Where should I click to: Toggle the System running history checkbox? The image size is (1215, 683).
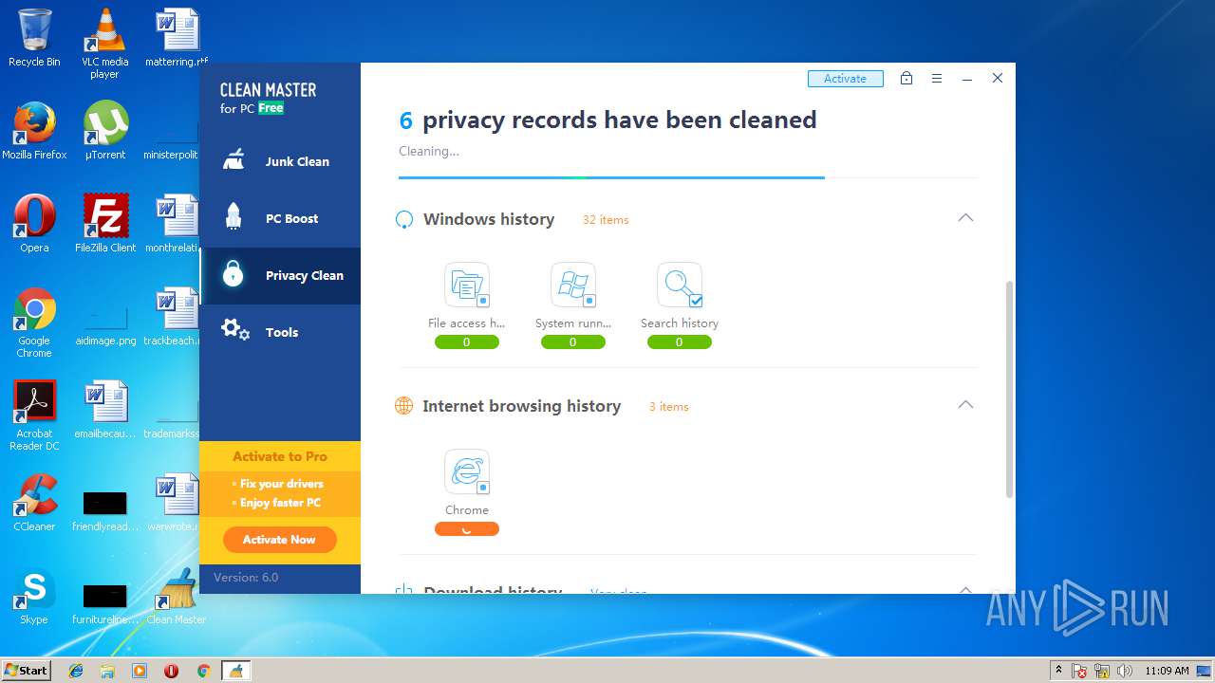[x=589, y=301]
